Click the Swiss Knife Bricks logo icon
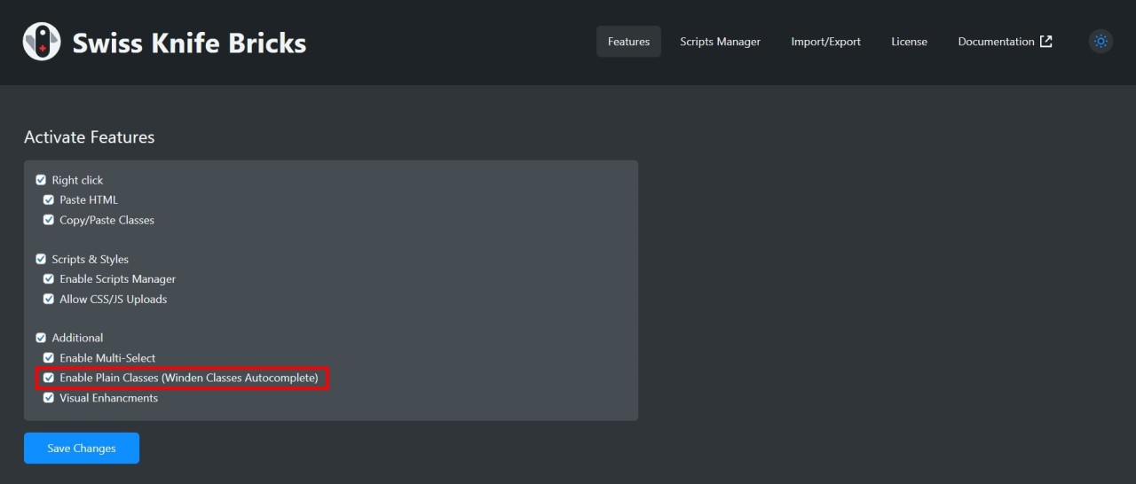The width and height of the screenshot is (1136, 484). (42, 42)
